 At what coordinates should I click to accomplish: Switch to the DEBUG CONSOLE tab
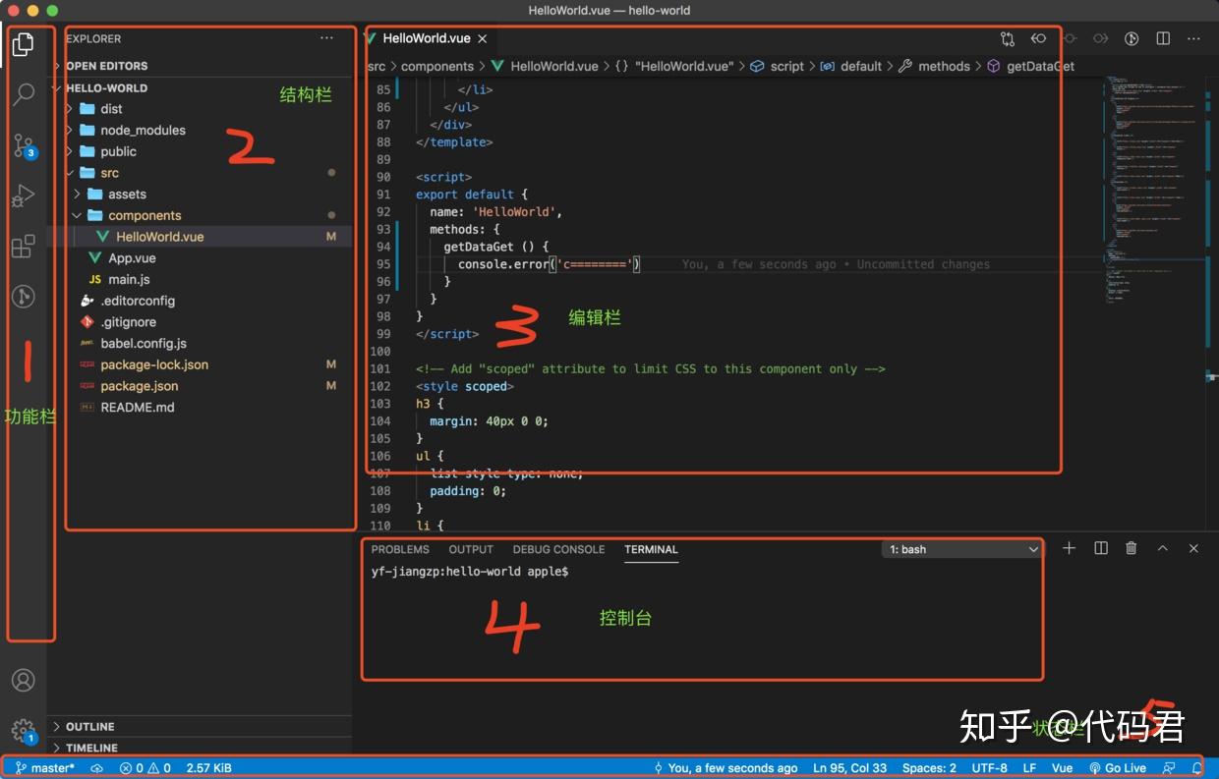point(558,549)
